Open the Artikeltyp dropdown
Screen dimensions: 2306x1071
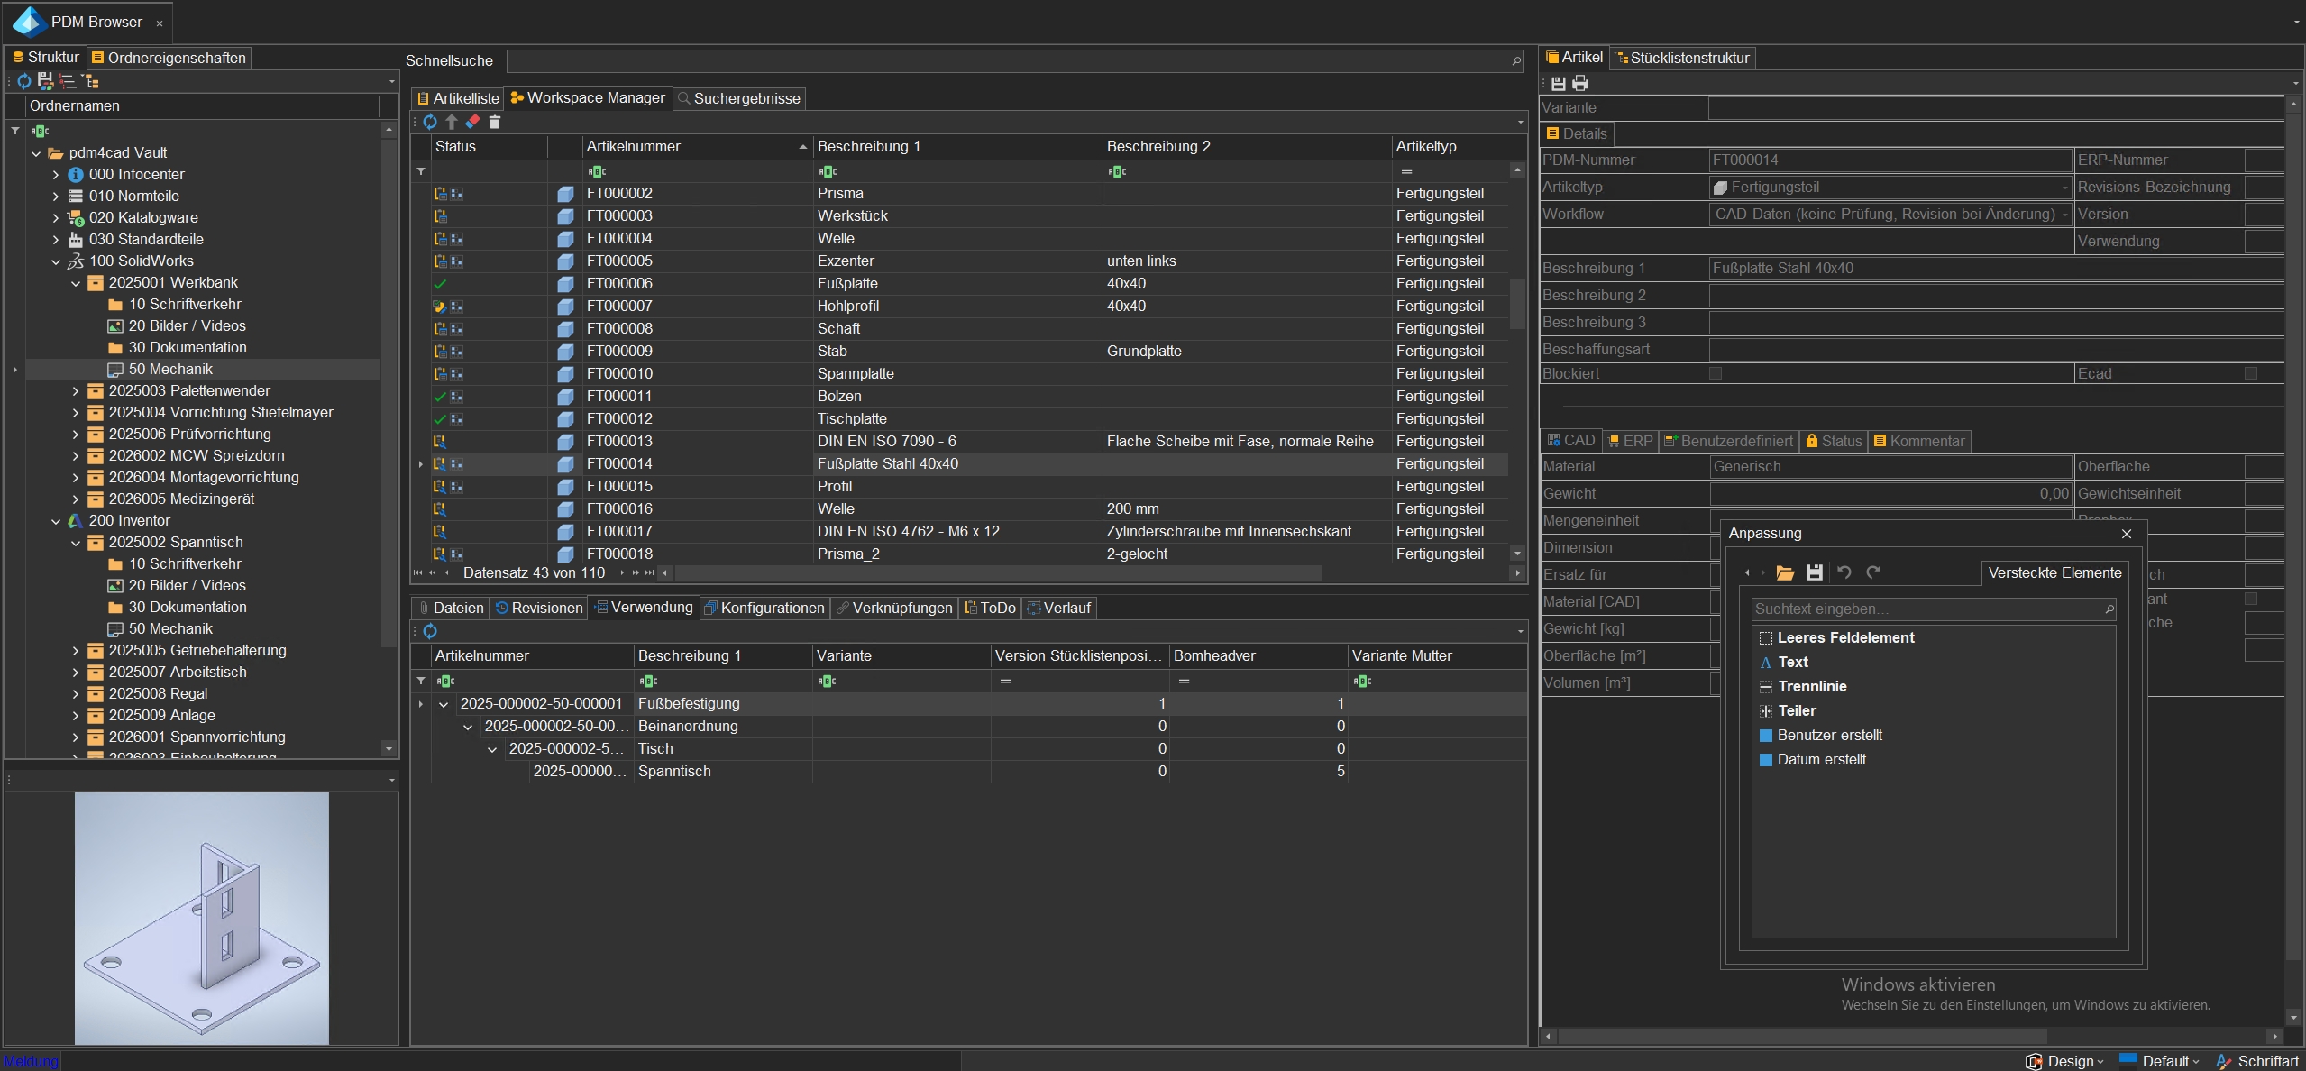coord(2064,188)
